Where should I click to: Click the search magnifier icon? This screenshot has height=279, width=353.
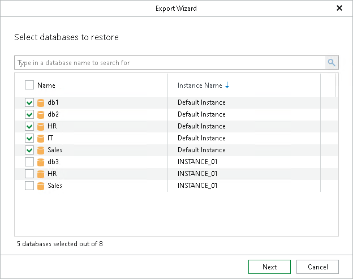click(332, 63)
